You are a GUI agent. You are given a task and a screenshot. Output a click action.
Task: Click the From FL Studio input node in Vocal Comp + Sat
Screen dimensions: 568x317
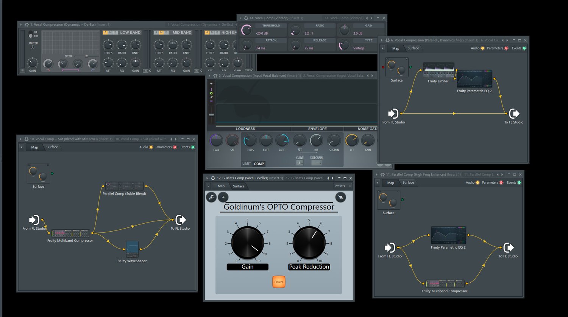point(34,220)
